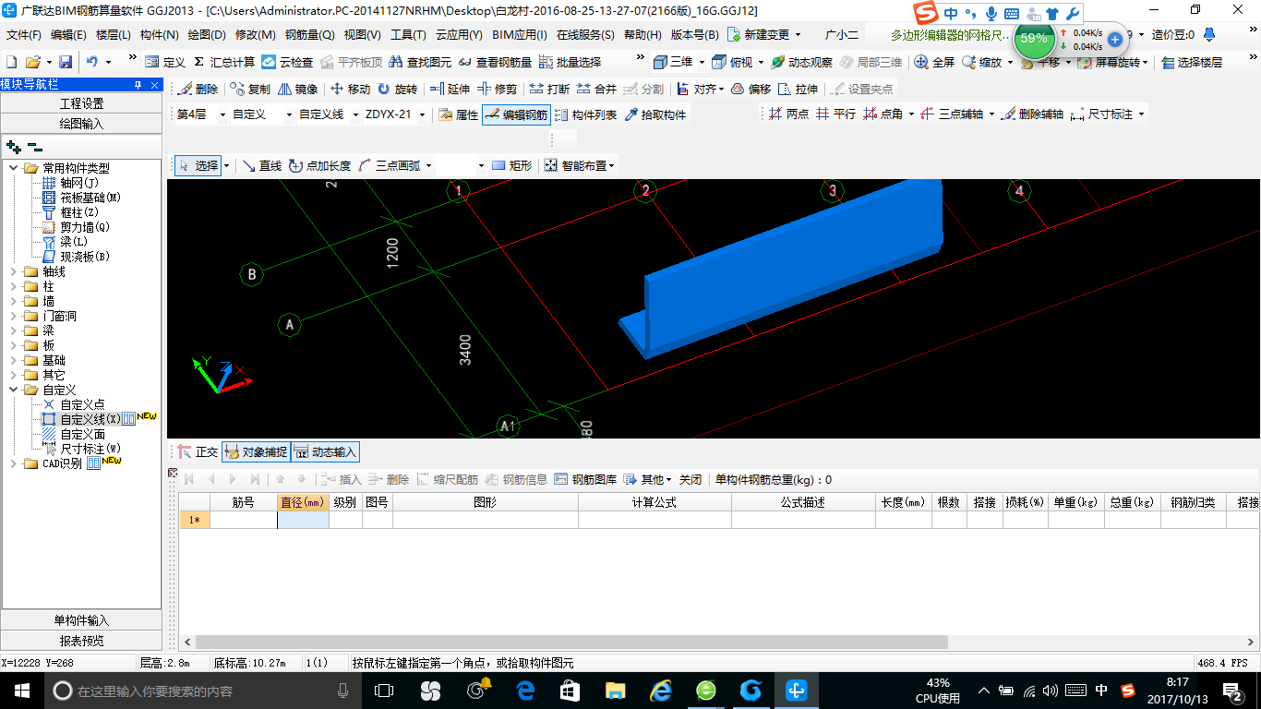Expand the 轴线 tree node
Screen dimensions: 1261x709
coord(14,271)
